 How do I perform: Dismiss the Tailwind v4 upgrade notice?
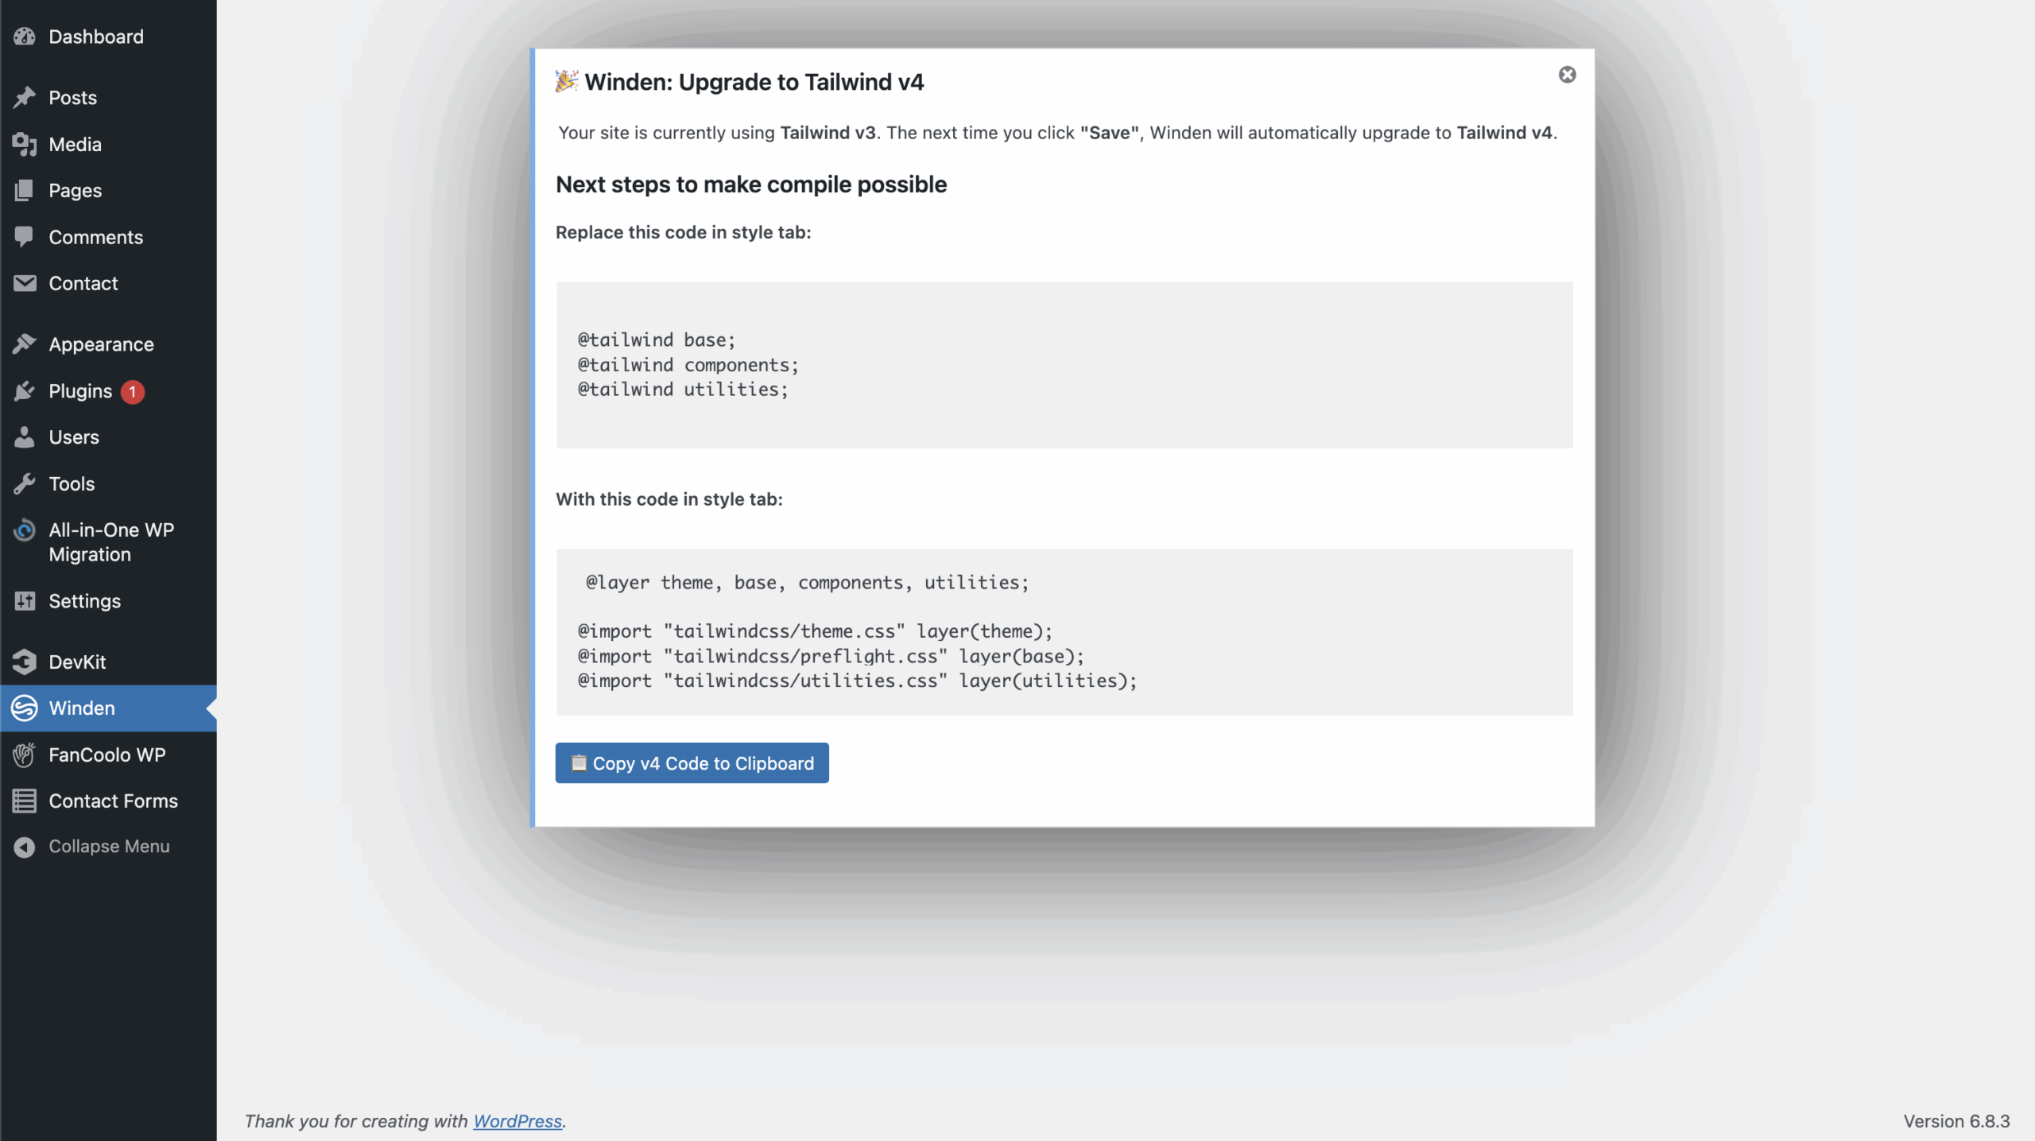1567,75
